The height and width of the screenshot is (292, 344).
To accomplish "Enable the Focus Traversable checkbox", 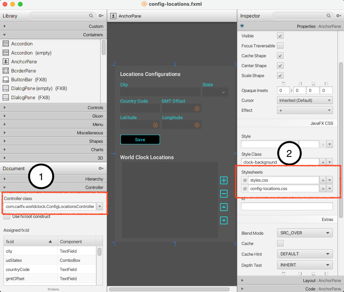I will [x=280, y=45].
